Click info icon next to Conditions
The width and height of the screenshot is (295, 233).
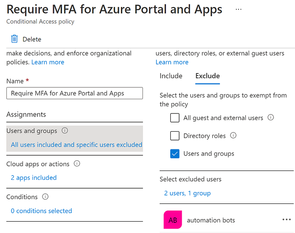46,197
